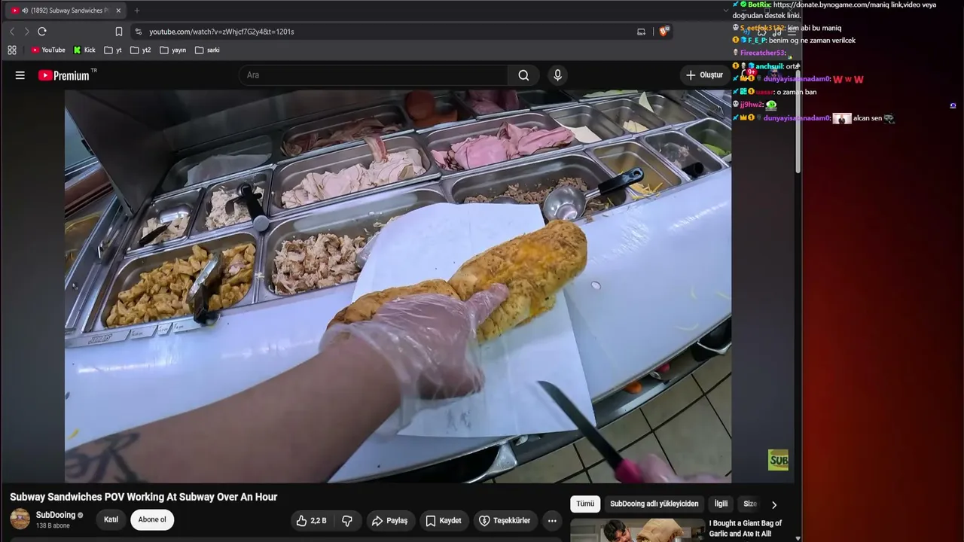Start voice search with microphone icon

click(557, 75)
